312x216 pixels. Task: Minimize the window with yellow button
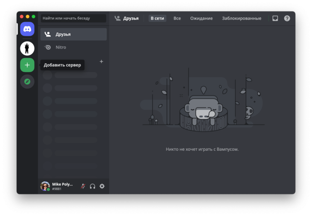click(x=28, y=17)
